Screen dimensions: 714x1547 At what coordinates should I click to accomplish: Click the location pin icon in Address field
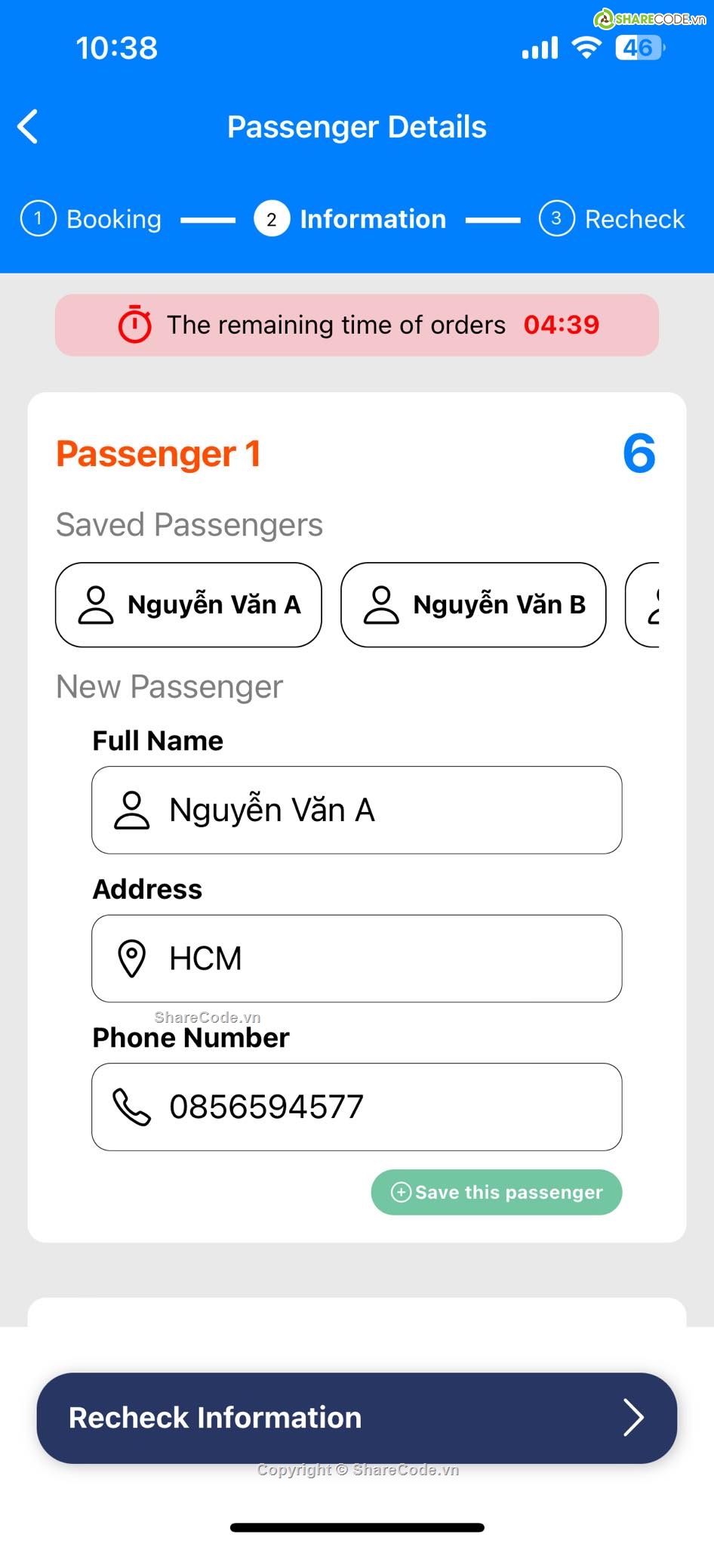132,959
